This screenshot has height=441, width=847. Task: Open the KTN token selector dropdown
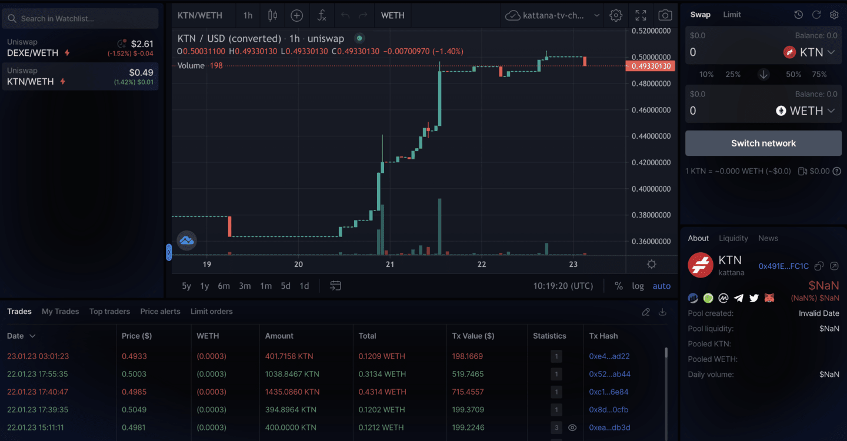[x=809, y=52]
